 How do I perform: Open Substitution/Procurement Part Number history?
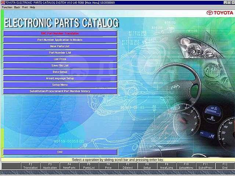(x=60, y=91)
